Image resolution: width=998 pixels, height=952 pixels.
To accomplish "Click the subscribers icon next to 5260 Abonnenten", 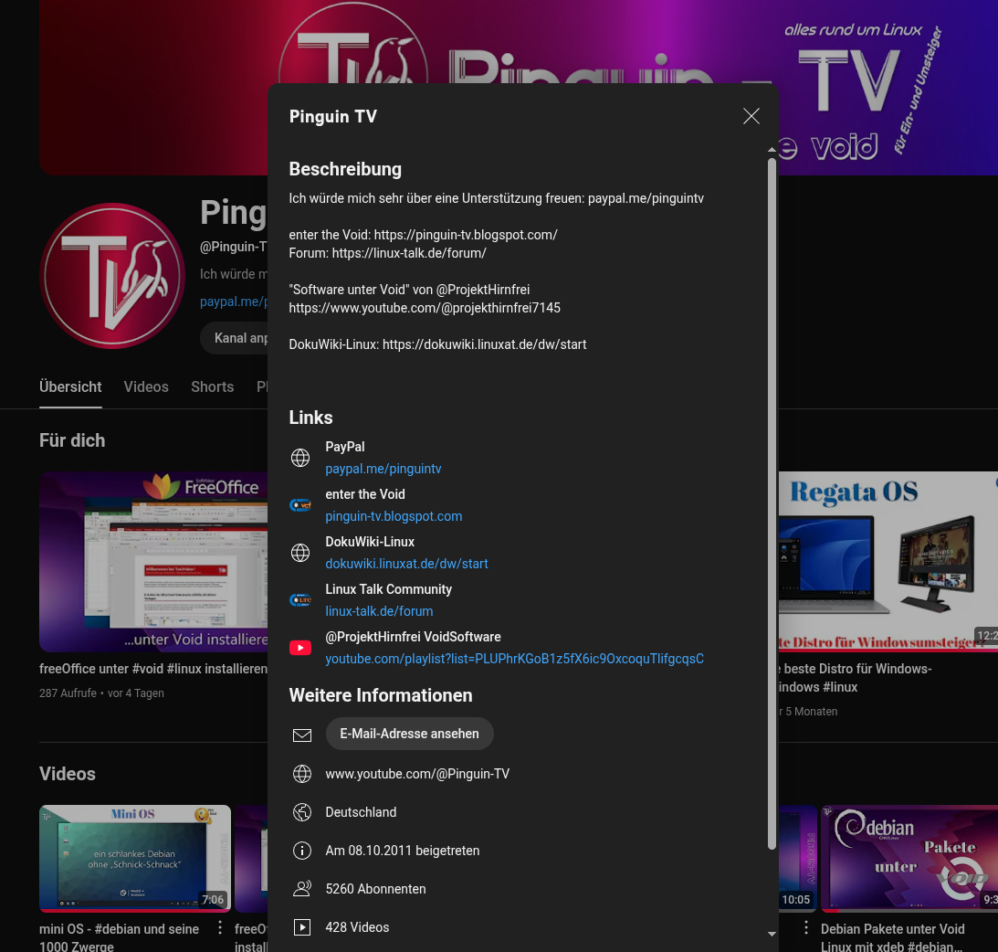I will 301,889.
